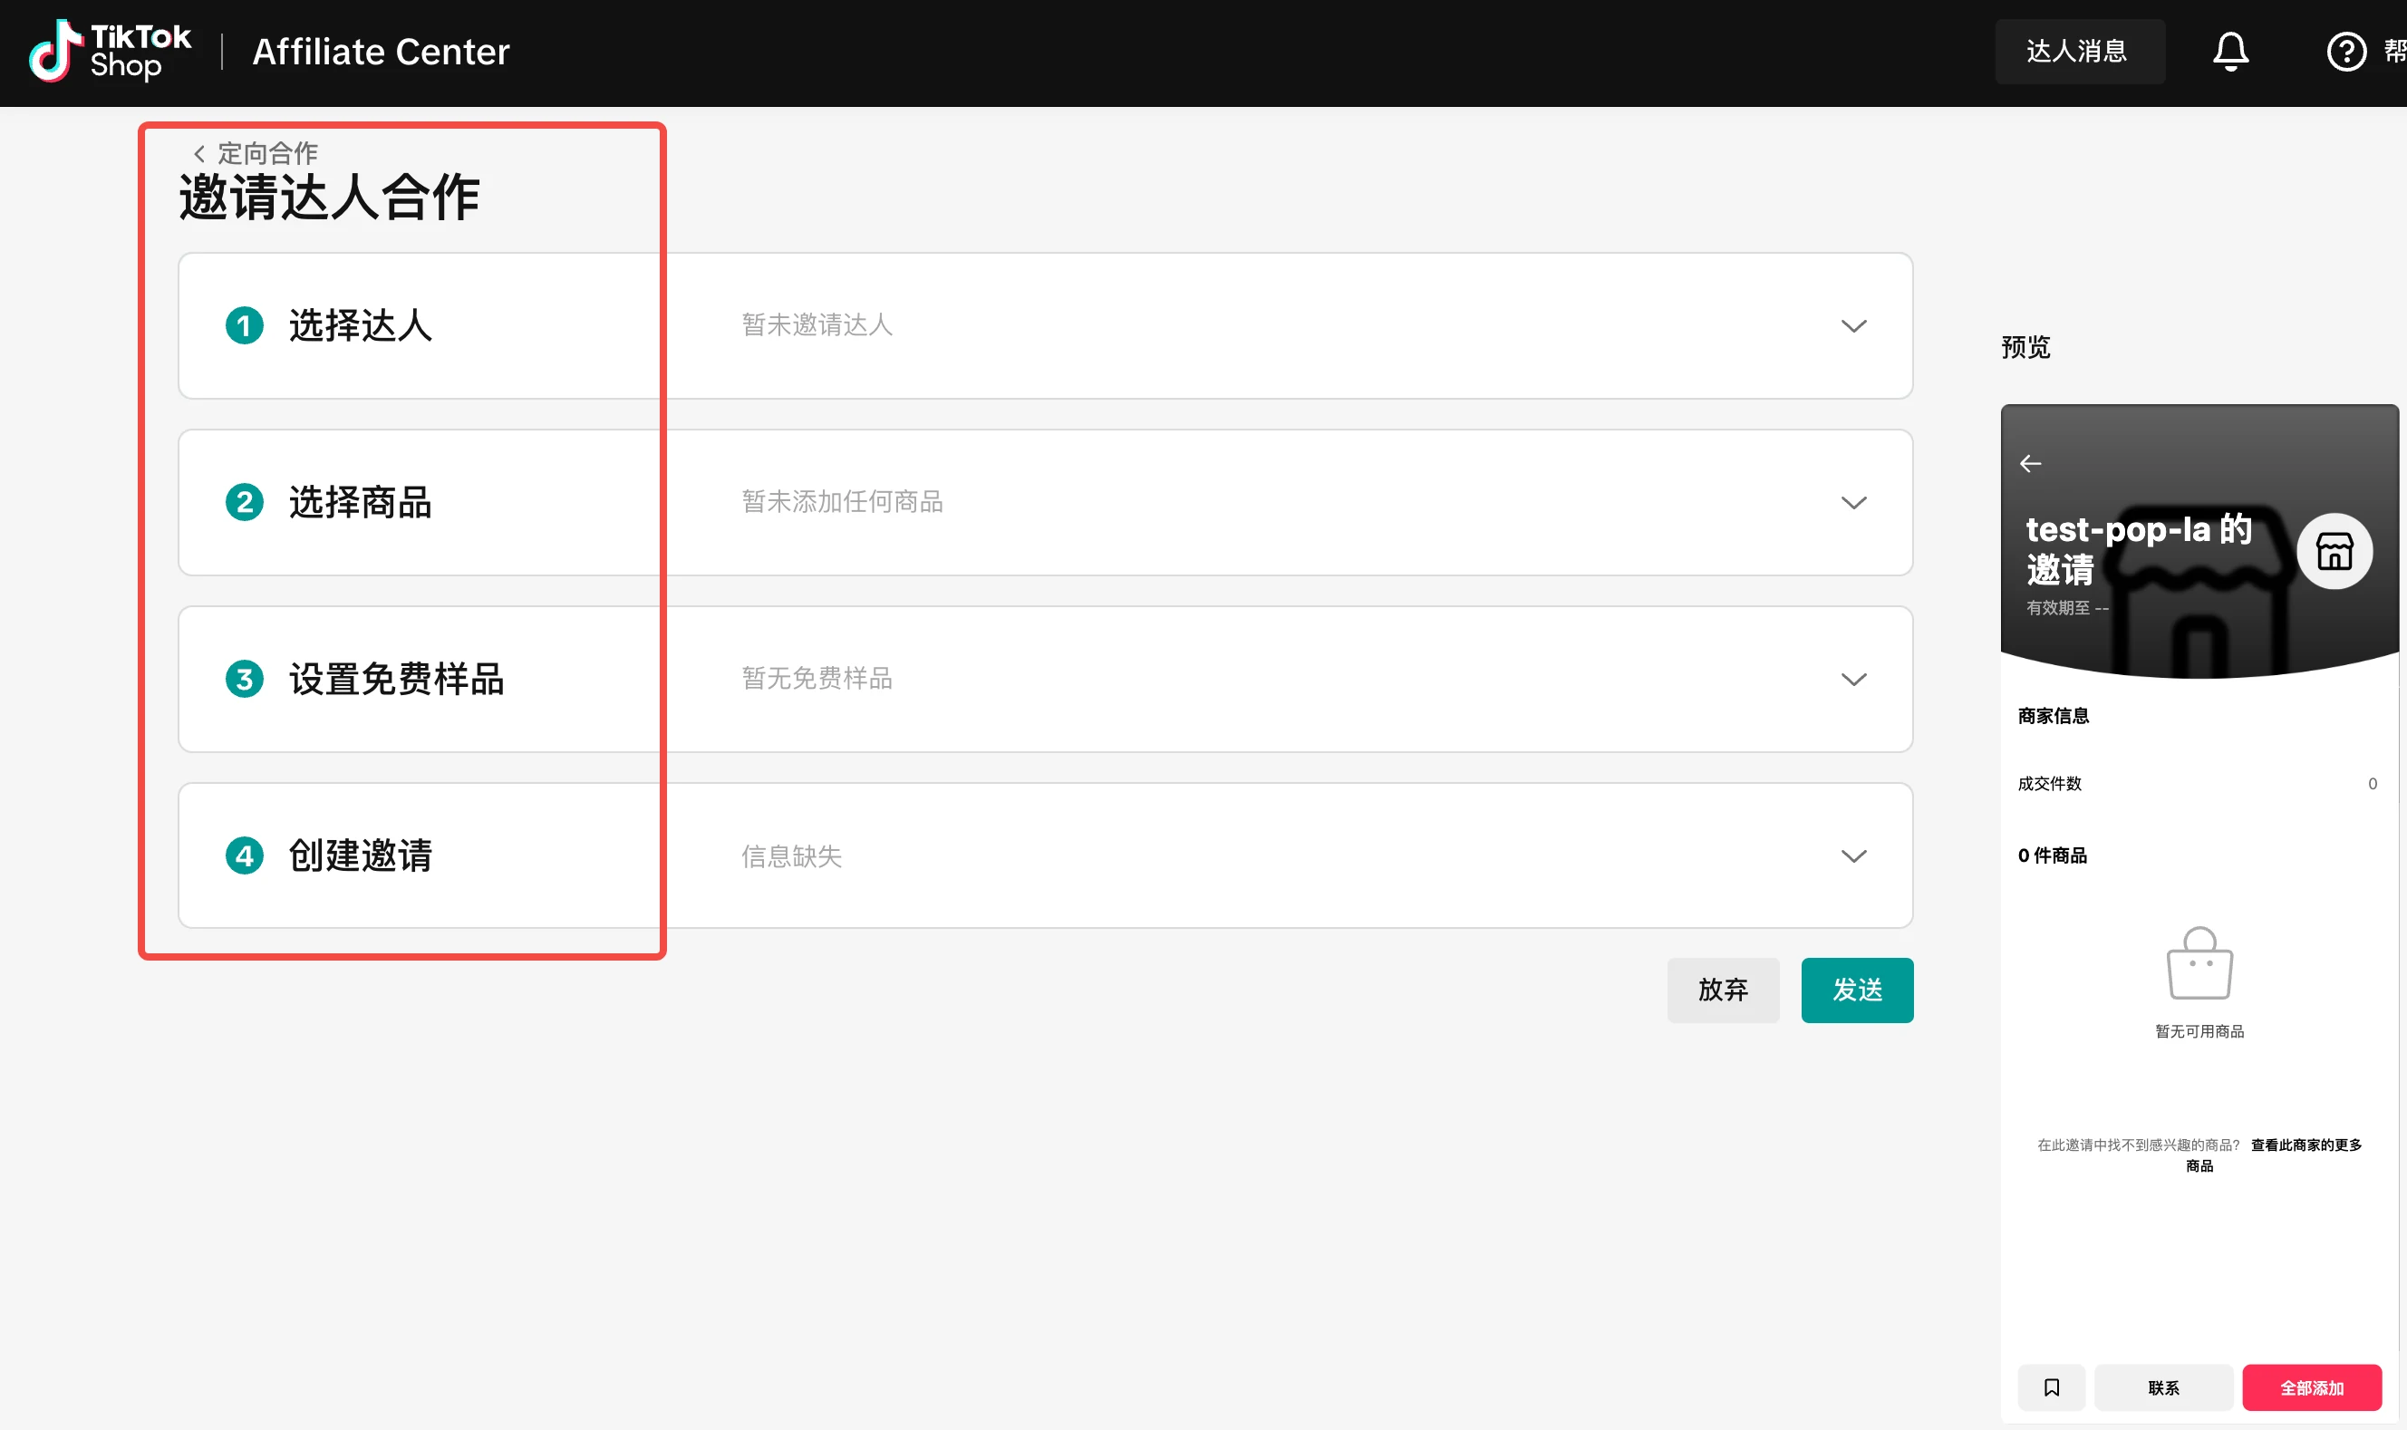2407x1430 pixels.
Task: Click the 放弃 button
Action: tap(1722, 990)
